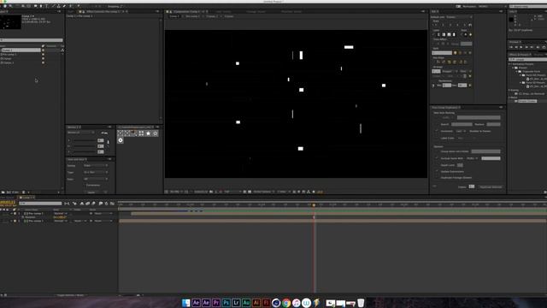This screenshot has height=308, width=547.
Task: Click the first star icon in script panel
Action: tap(148, 133)
